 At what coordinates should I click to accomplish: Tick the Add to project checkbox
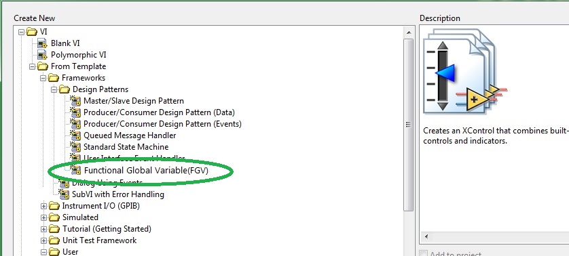tap(423, 254)
